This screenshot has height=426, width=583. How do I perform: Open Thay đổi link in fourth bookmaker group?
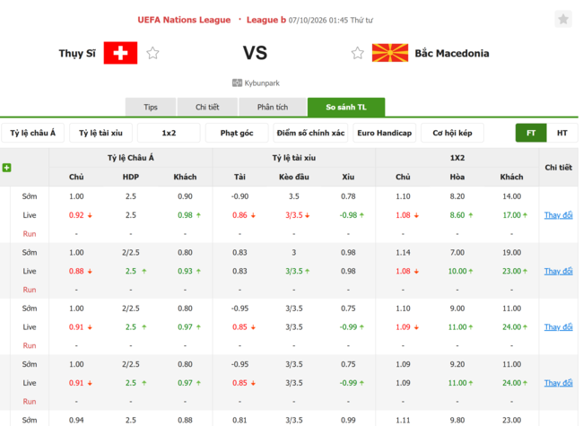(x=559, y=383)
